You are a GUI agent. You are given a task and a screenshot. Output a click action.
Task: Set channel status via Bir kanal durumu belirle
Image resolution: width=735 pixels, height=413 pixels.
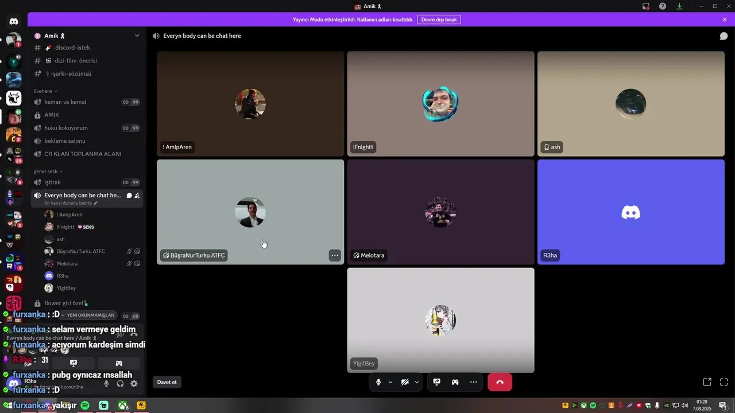click(x=71, y=203)
